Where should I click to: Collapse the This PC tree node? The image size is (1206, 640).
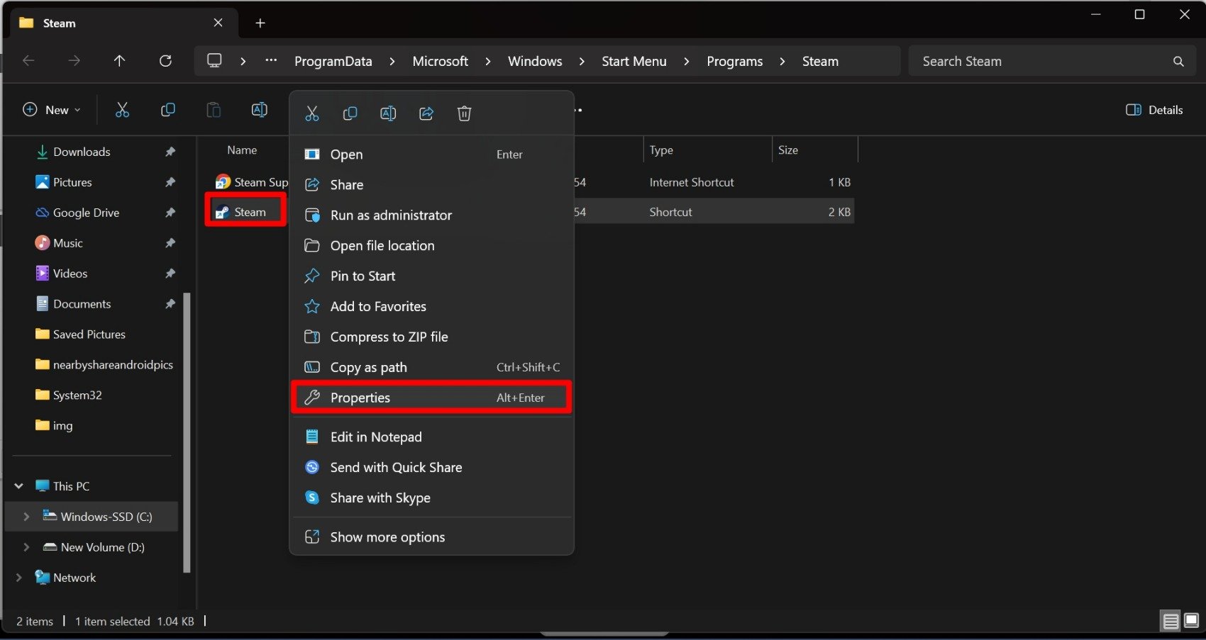coord(19,486)
